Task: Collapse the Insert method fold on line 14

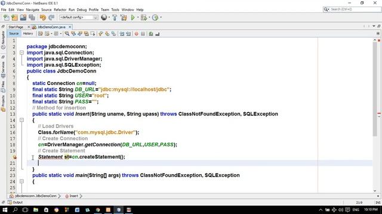Action: point(21,120)
